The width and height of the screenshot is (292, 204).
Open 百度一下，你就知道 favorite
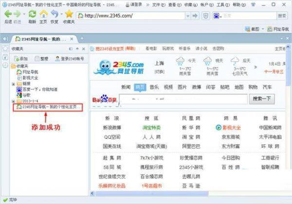[x=37, y=90]
